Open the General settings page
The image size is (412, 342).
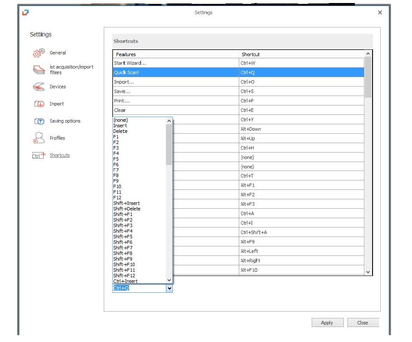tap(58, 53)
